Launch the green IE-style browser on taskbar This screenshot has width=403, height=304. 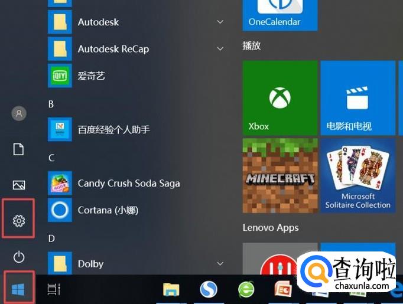point(246,289)
